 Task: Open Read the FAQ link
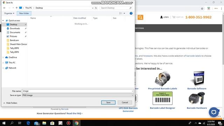click(x=75, y=113)
